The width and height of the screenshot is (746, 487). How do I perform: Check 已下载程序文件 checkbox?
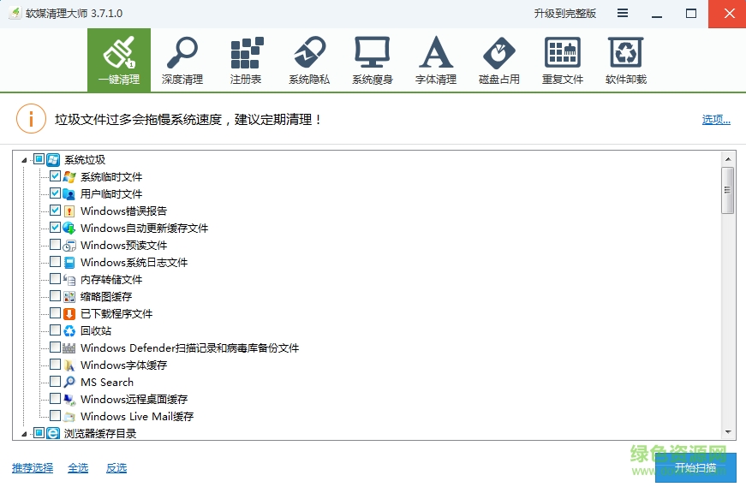pos(55,313)
